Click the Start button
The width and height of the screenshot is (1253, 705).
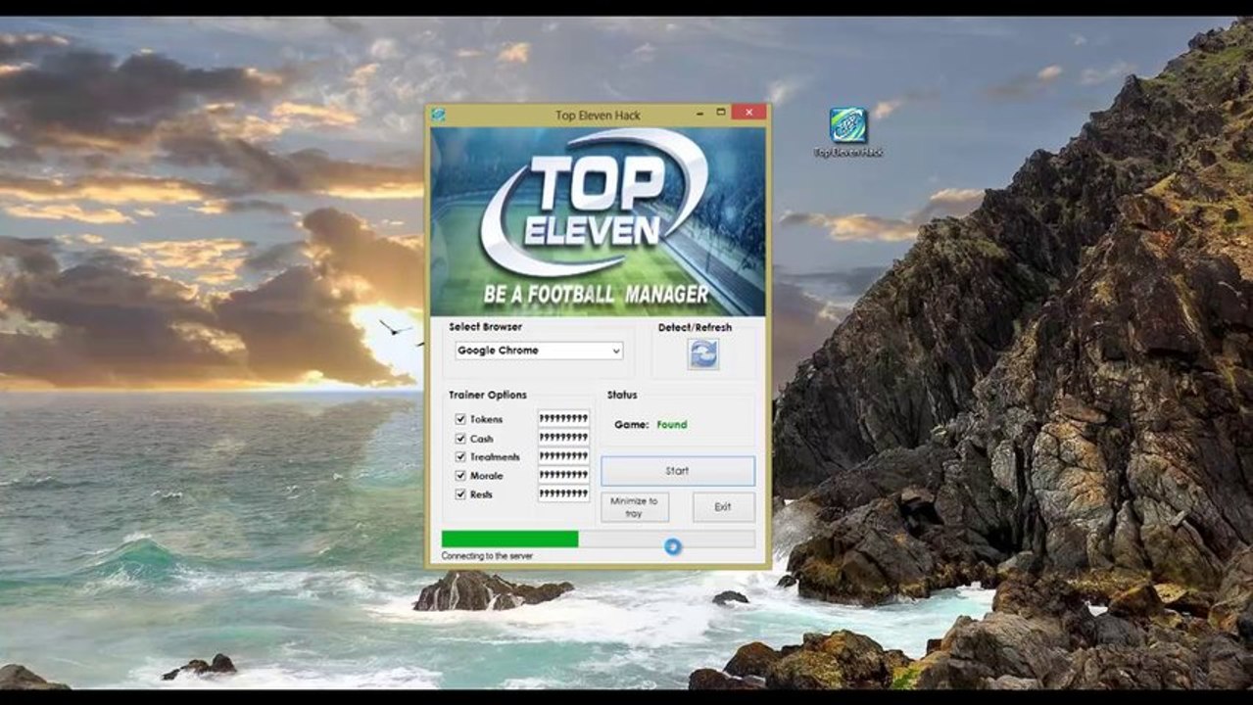678,471
